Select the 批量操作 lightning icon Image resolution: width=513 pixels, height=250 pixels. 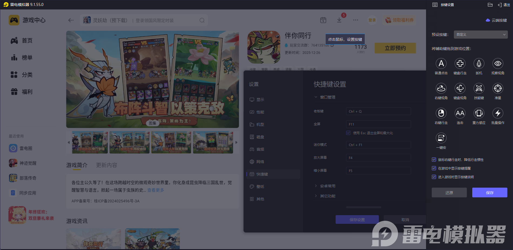pyautogui.click(x=498, y=113)
